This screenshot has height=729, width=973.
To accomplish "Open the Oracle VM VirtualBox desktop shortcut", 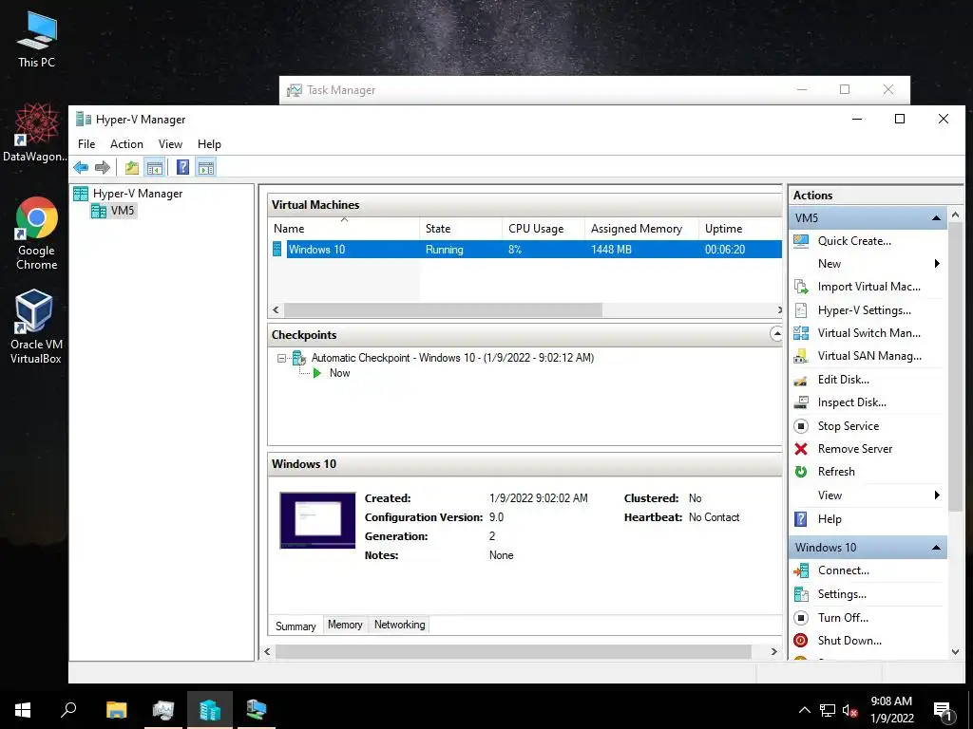I will pyautogui.click(x=35, y=327).
